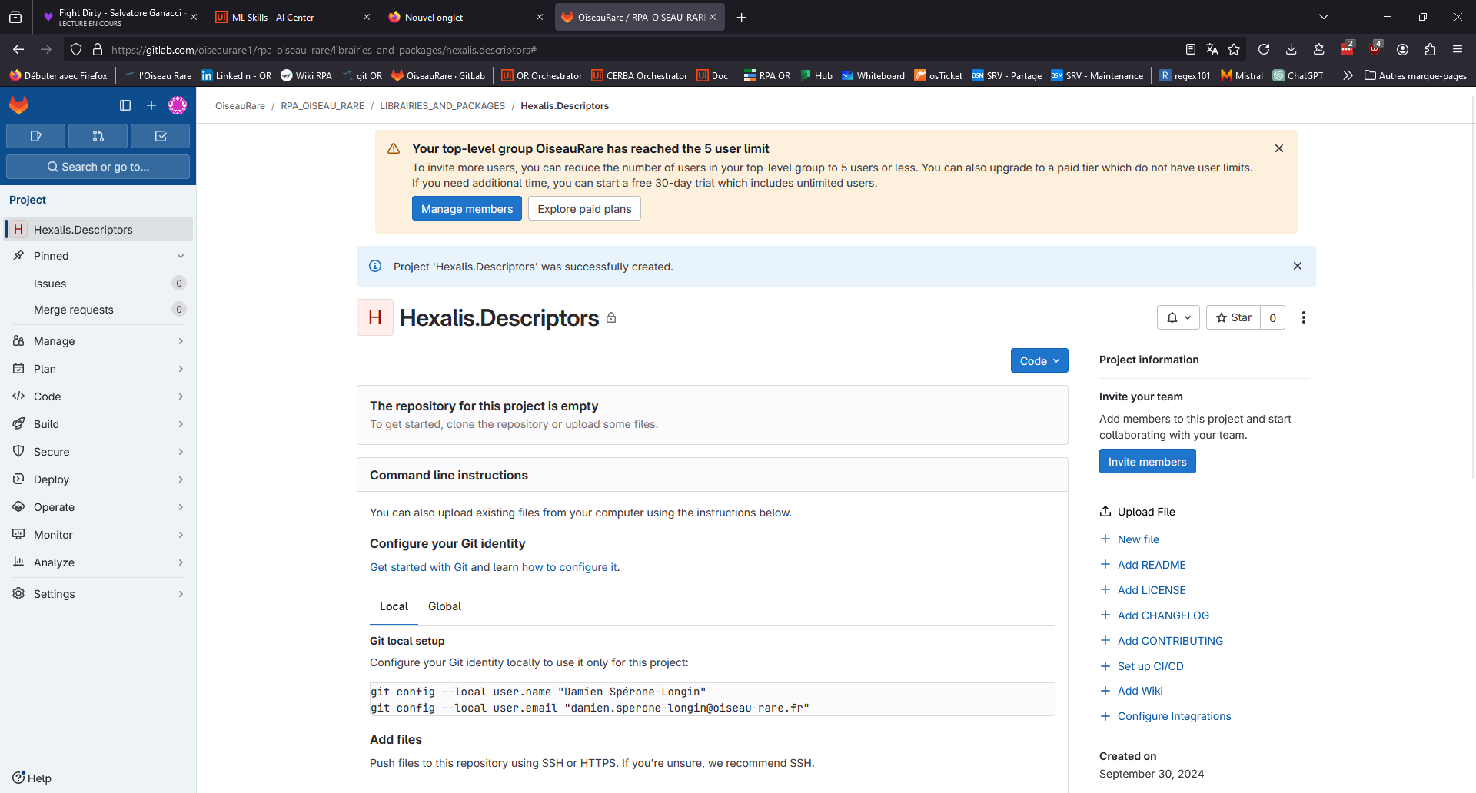This screenshot has width=1476, height=793.
Task: Open the Code dropdown button
Action: click(x=1039, y=360)
